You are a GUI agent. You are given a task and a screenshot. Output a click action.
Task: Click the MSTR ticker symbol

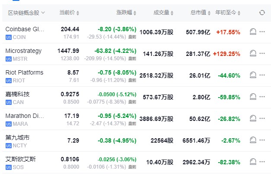coord(20,59)
